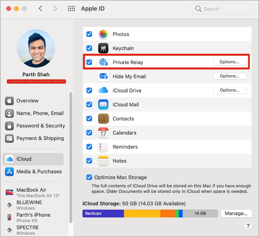Open Hide My Email Options
Viewport: 259px width, 237px height.
click(229, 76)
